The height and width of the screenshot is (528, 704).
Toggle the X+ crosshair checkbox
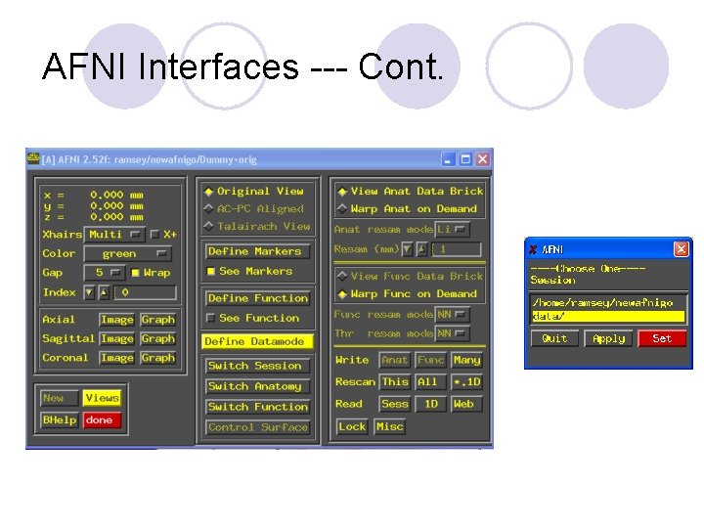(154, 235)
